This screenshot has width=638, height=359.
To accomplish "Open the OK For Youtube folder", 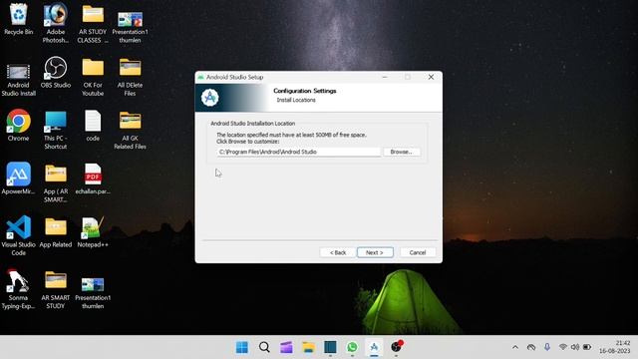I will 93,77.
